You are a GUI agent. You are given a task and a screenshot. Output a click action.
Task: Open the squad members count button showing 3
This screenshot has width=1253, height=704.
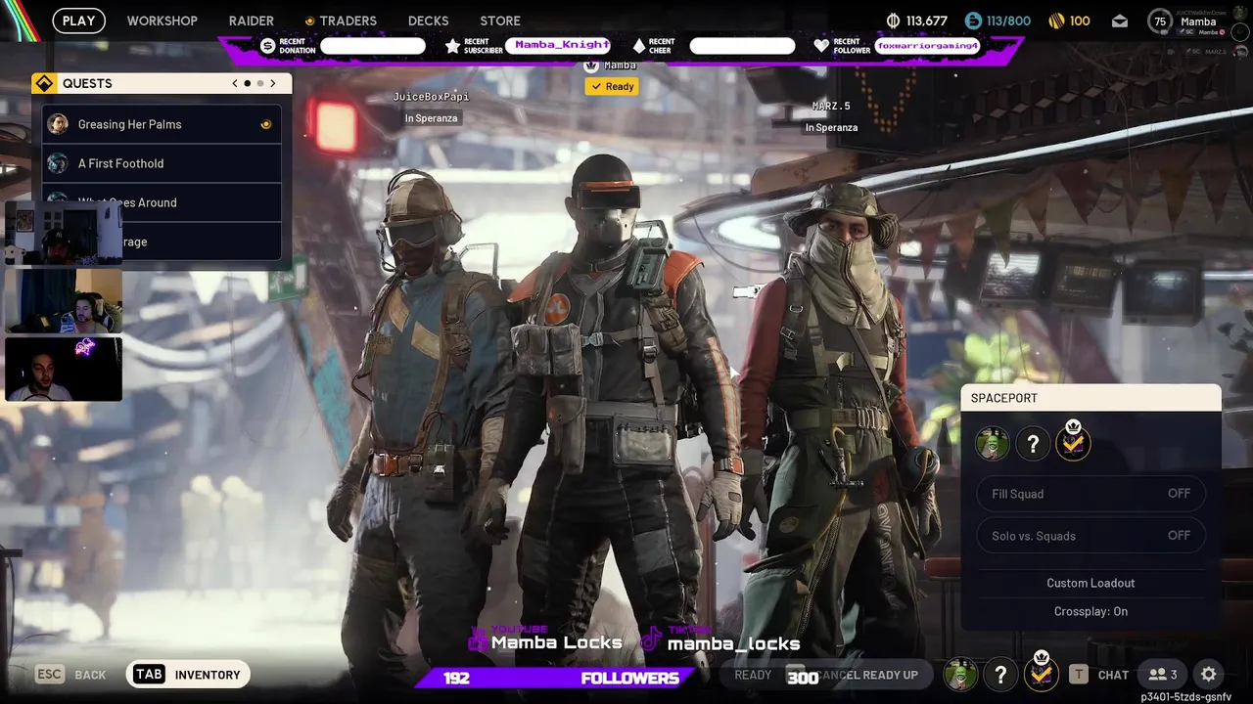pos(1163,675)
